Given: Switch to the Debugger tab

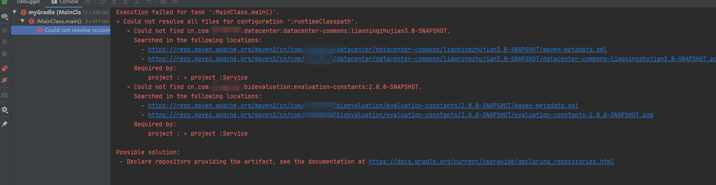Looking at the screenshot, I should pos(28,2).
